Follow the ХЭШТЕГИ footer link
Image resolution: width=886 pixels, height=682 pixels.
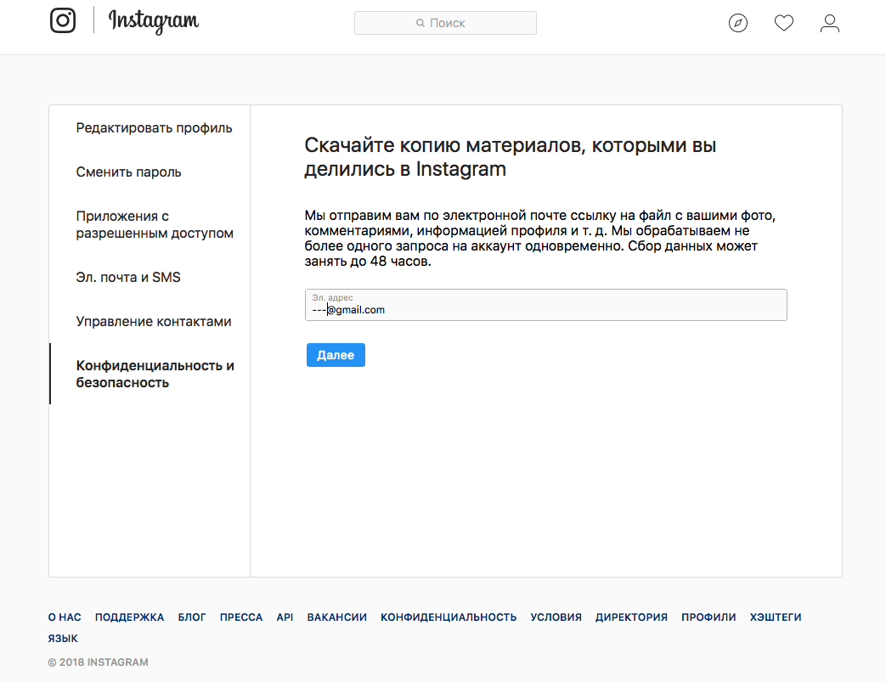[776, 617]
